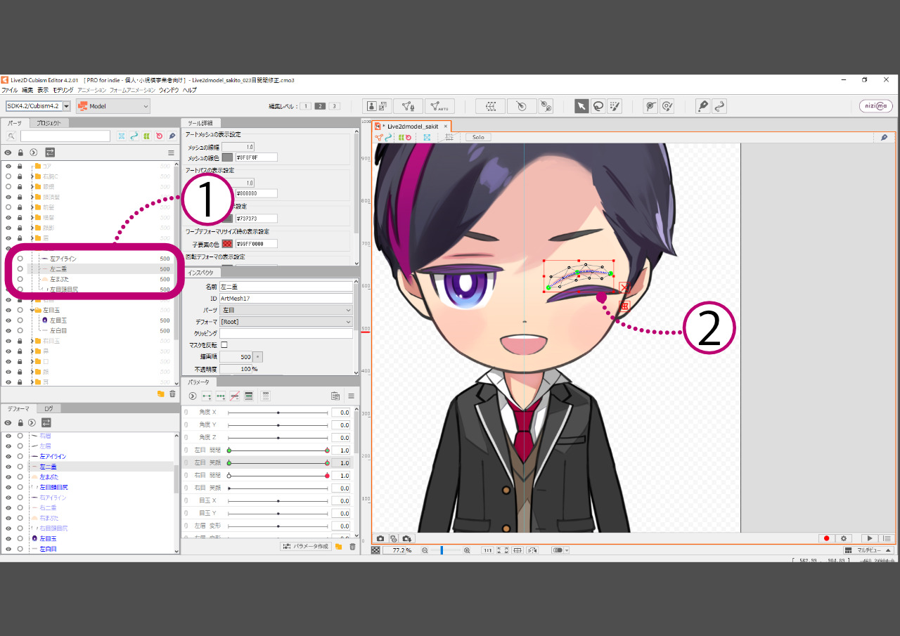This screenshot has height=636, width=900.
Task: Click the 名前 field containing 左二重
Action: (286, 287)
